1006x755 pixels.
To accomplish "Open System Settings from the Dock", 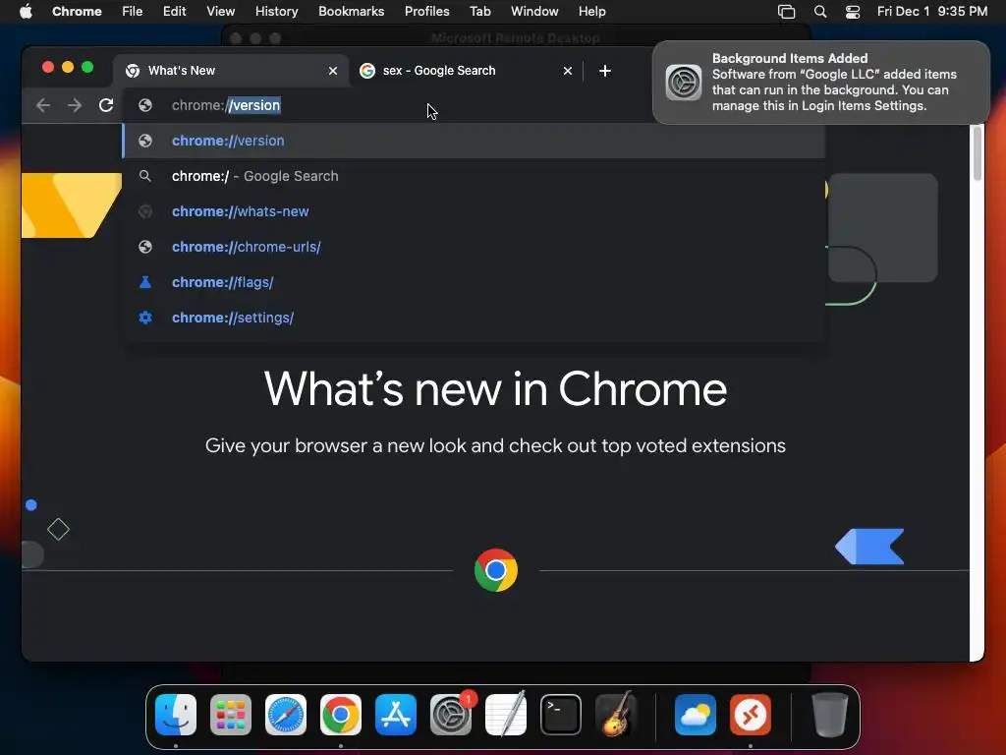I will tap(451, 715).
